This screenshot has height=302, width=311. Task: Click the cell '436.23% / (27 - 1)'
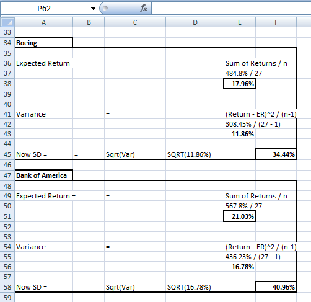tap(253, 257)
